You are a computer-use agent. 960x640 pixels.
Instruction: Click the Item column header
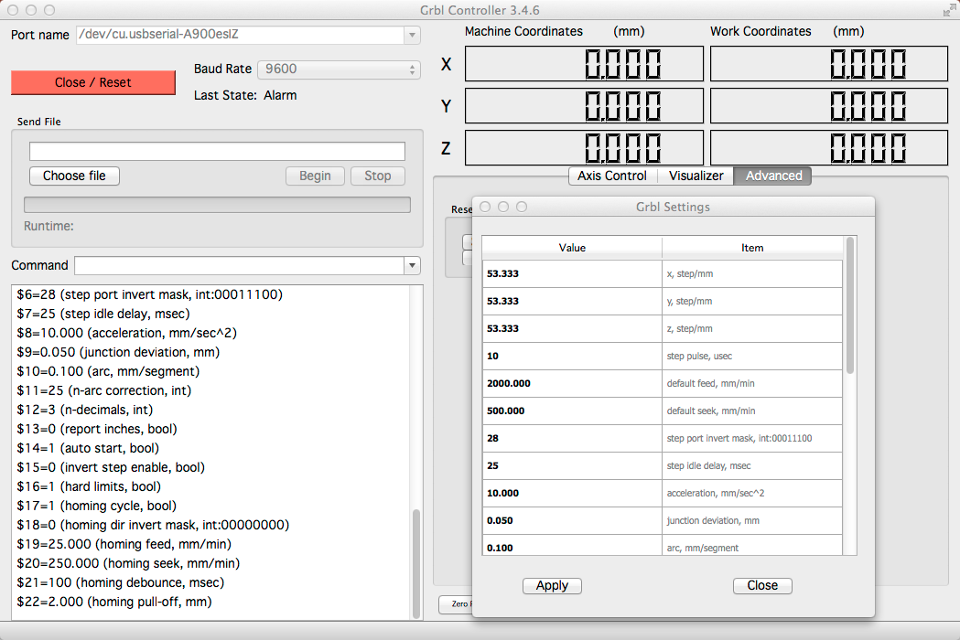click(x=752, y=248)
